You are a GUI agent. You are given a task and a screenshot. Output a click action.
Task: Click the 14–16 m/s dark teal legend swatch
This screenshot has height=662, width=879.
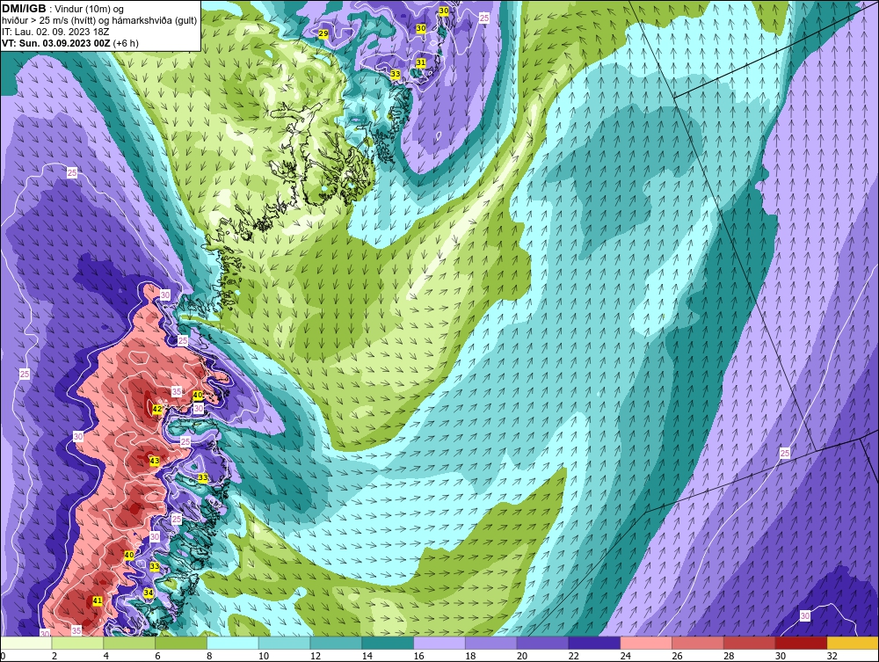[x=388, y=643]
